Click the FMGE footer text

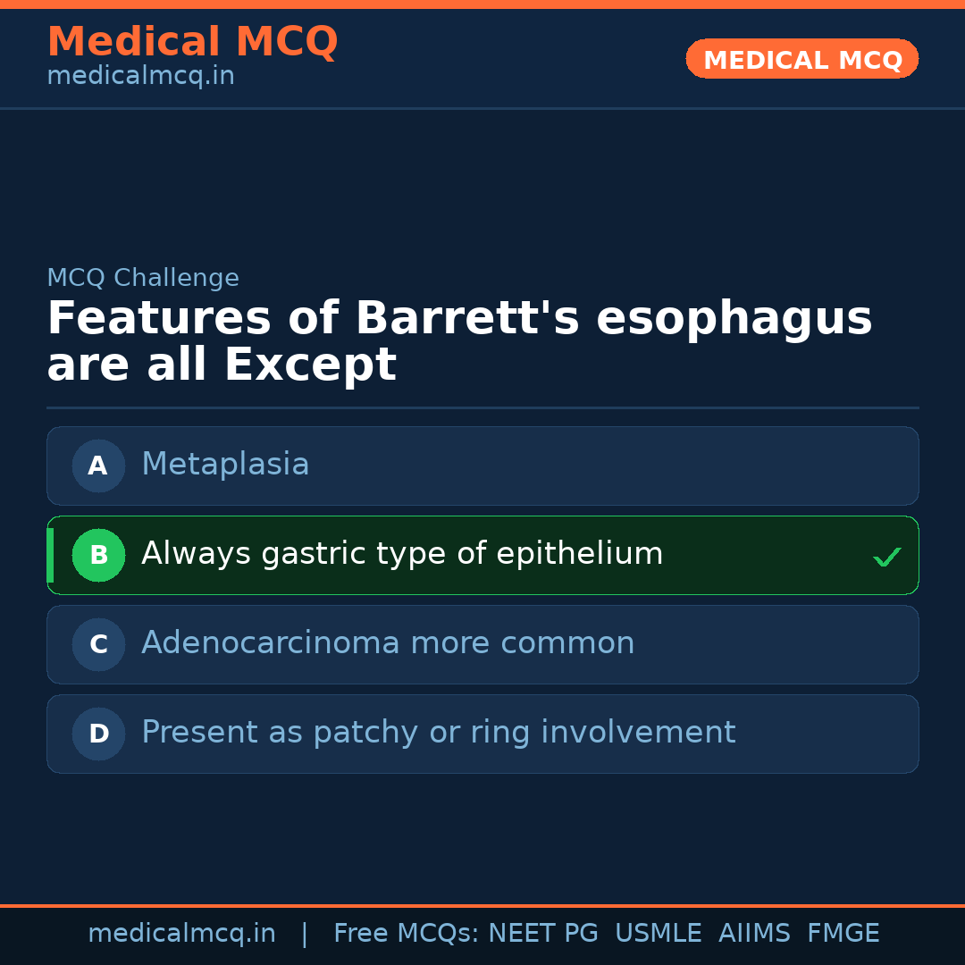click(x=843, y=934)
